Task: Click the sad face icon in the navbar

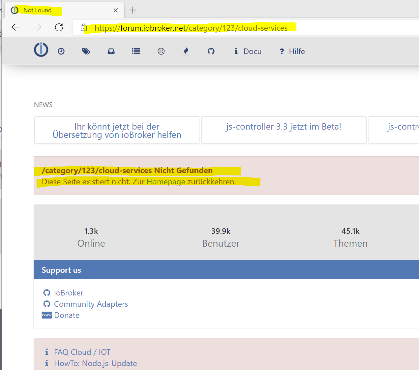Action: point(161,51)
